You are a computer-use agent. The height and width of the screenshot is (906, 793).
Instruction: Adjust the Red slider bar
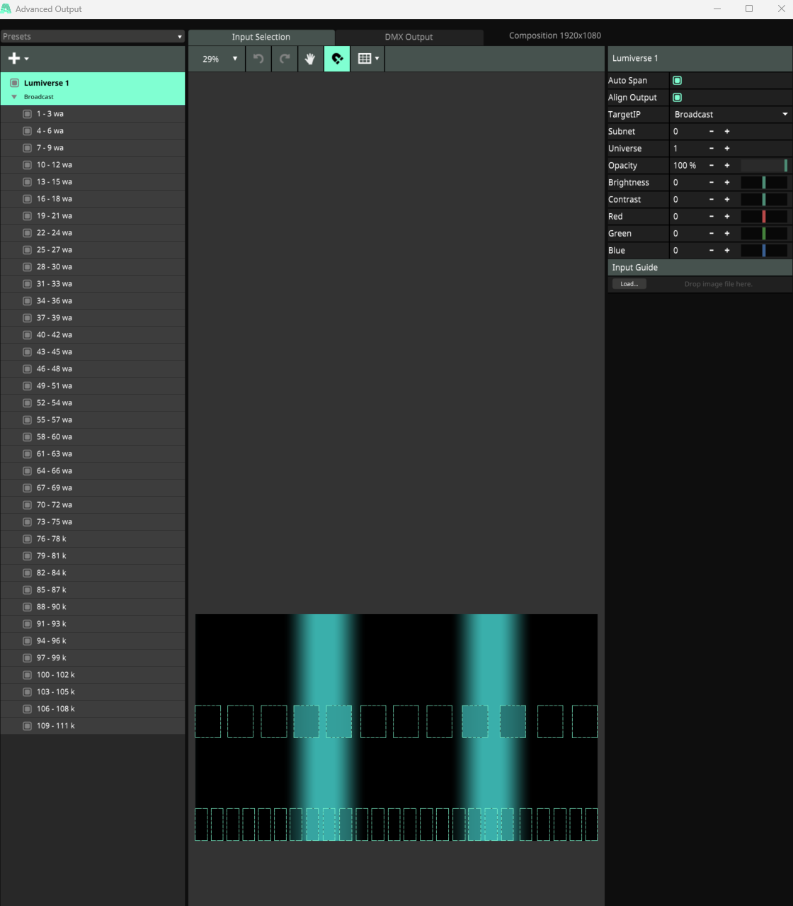tap(764, 217)
